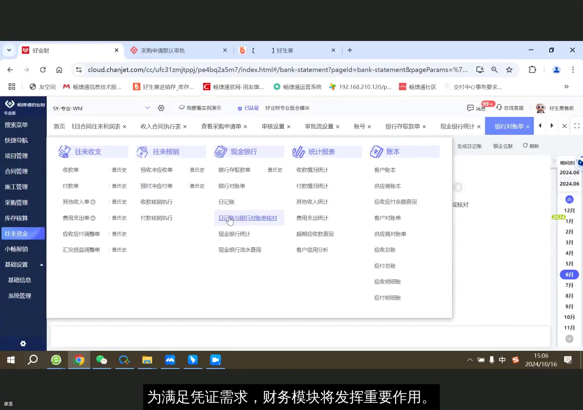Switch to the 首页 tab
This screenshot has height=410, width=583.
coord(59,126)
